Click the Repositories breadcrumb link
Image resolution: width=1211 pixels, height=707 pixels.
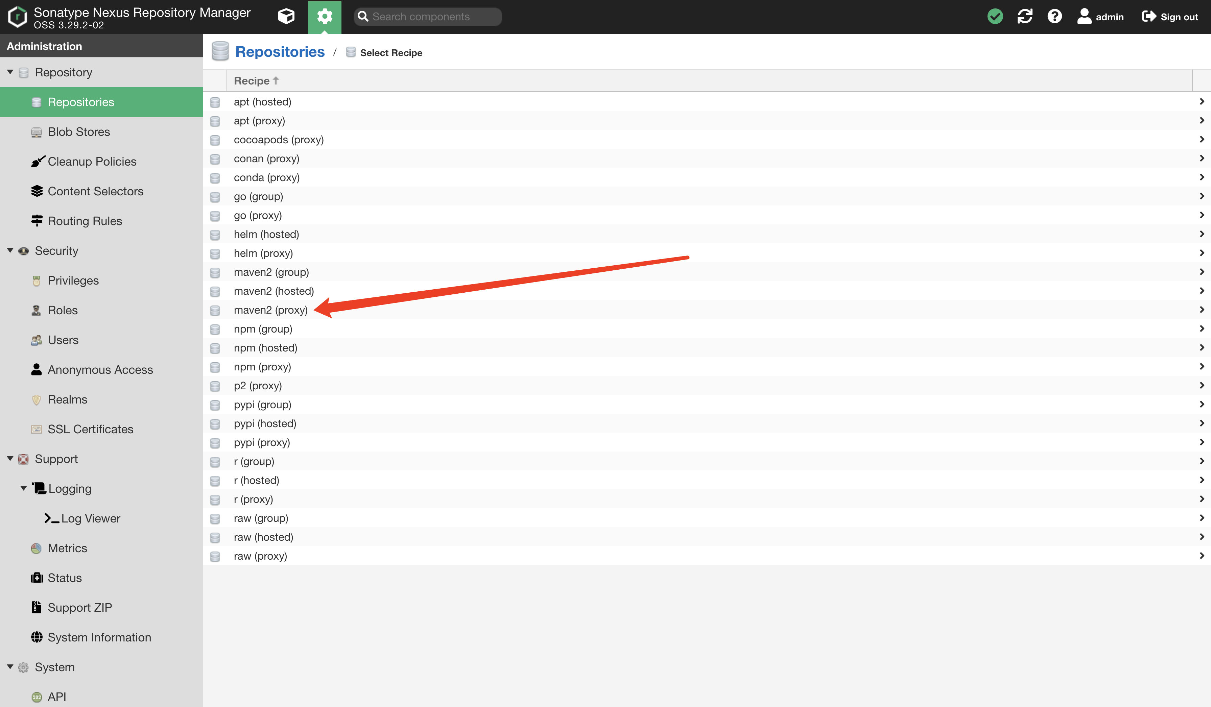280,52
